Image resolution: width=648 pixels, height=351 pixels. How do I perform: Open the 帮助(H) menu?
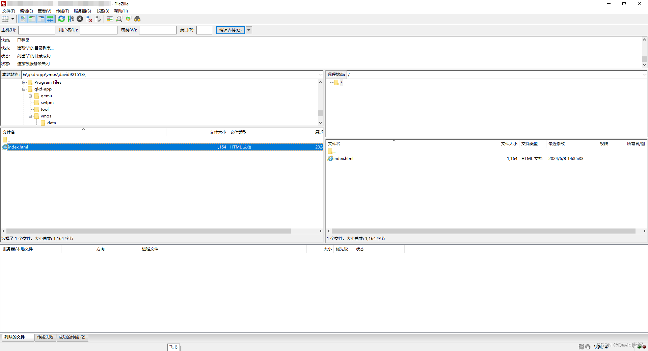121,11
